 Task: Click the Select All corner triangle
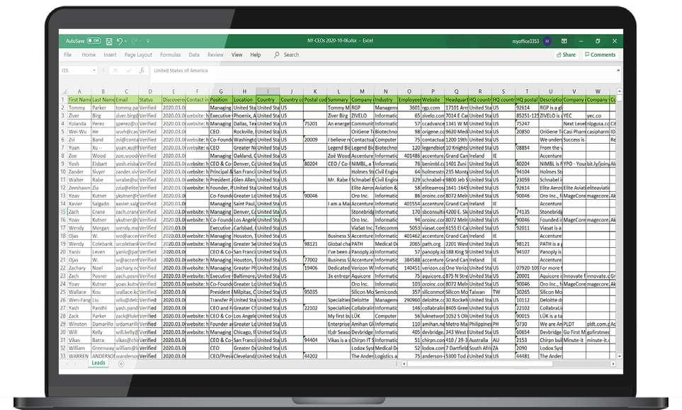[x=64, y=91]
